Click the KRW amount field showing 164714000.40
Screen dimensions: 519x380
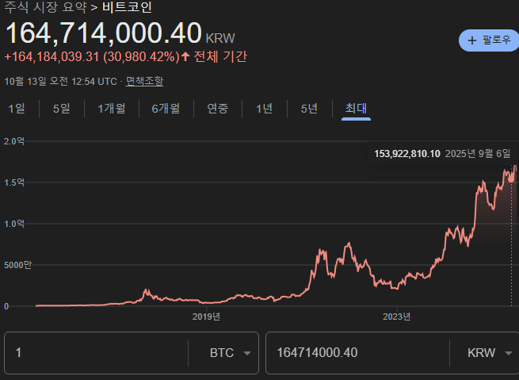coord(357,353)
